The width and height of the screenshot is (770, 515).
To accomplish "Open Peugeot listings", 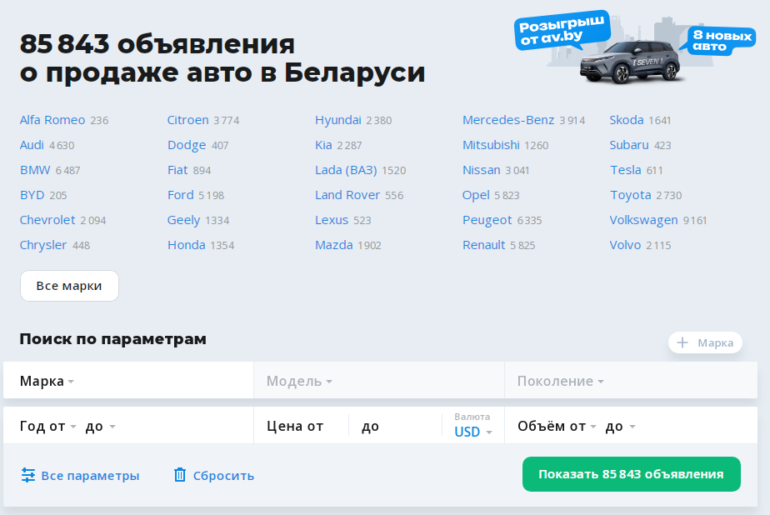I will pyautogui.click(x=487, y=221).
